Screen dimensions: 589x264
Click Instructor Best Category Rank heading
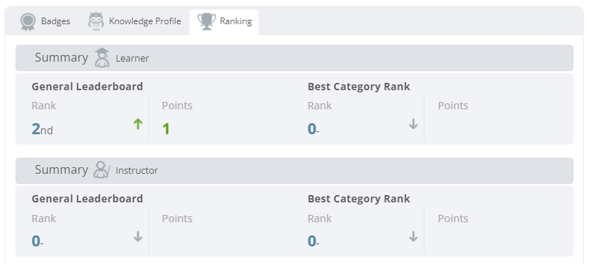click(x=358, y=199)
